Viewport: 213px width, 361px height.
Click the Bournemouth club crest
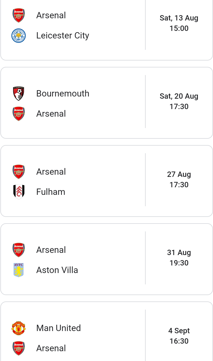19,93
